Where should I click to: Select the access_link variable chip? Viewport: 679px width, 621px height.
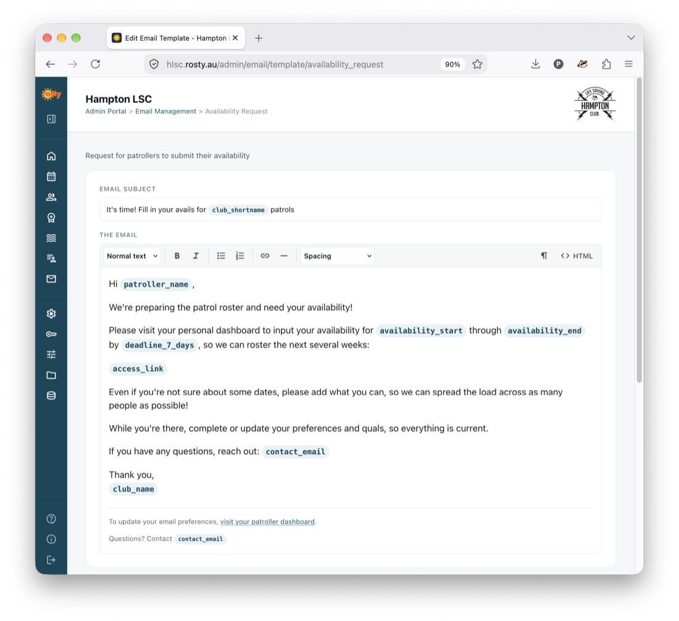pos(138,369)
